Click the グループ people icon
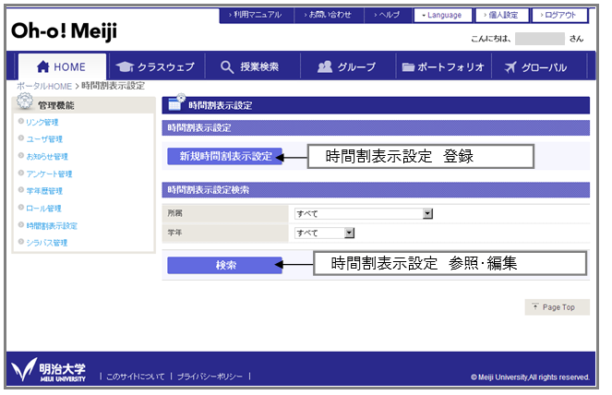Image resolution: width=612 pixels, height=395 pixels. pos(325,67)
